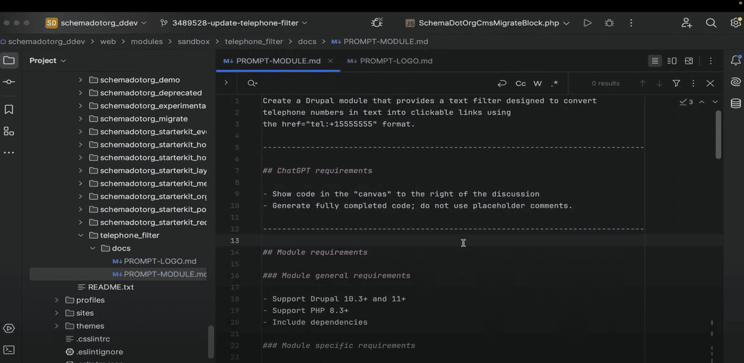744x363 pixels.
Task: Switch to editor-only markdown view
Action: (655, 61)
